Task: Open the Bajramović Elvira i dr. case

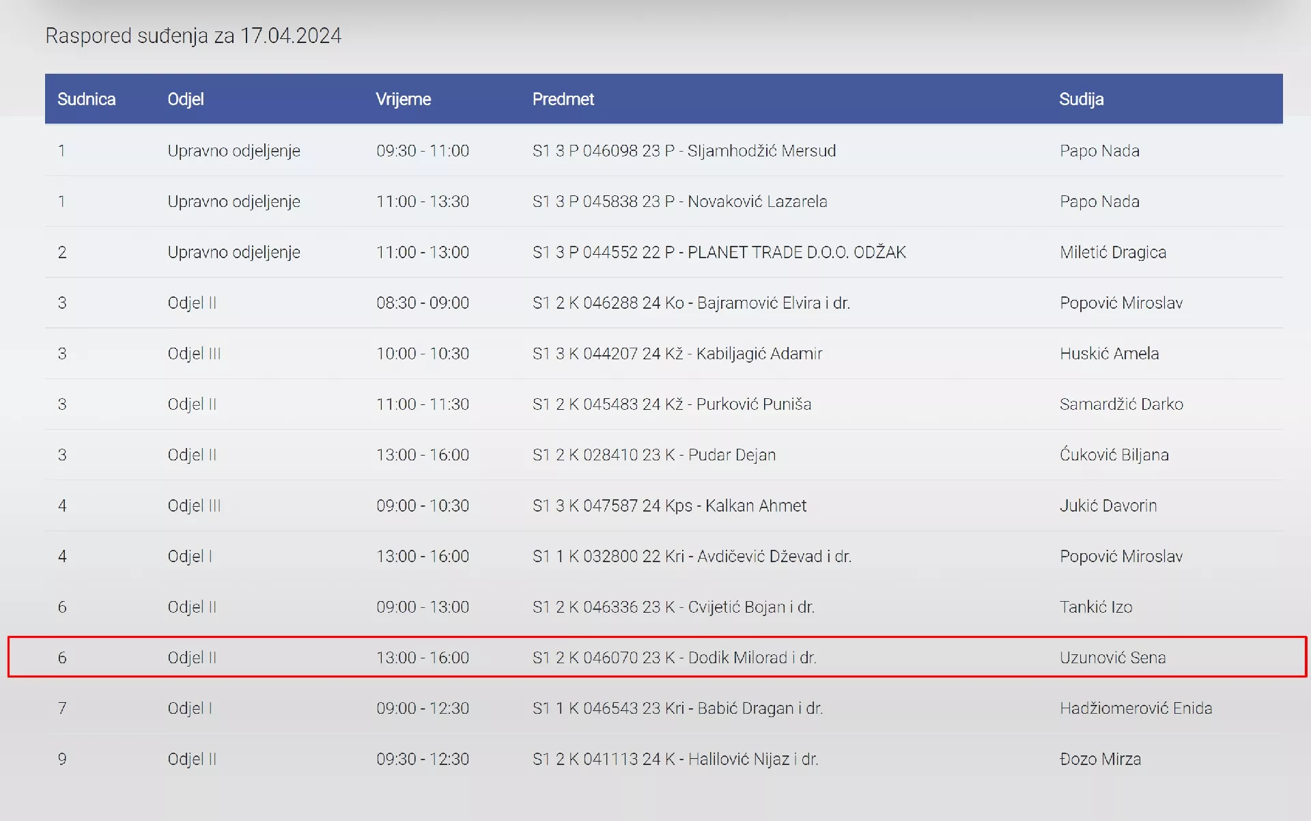Action: pos(690,303)
